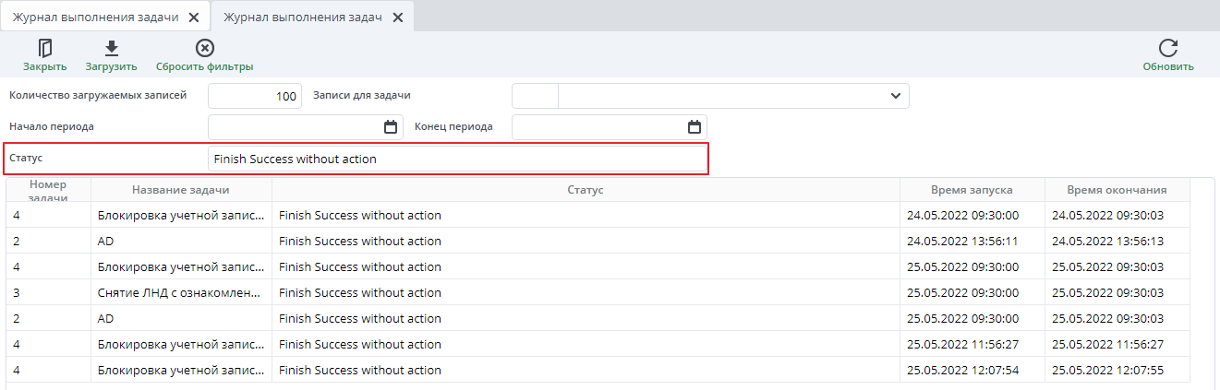Sort by Время запуска column header
Viewport: 1220px width, 390px height.
tap(972, 190)
